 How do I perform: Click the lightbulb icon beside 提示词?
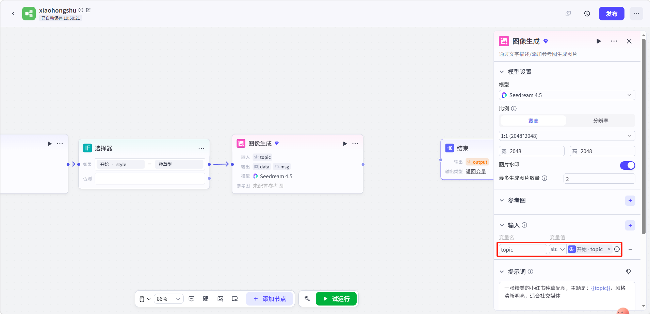[x=629, y=272]
